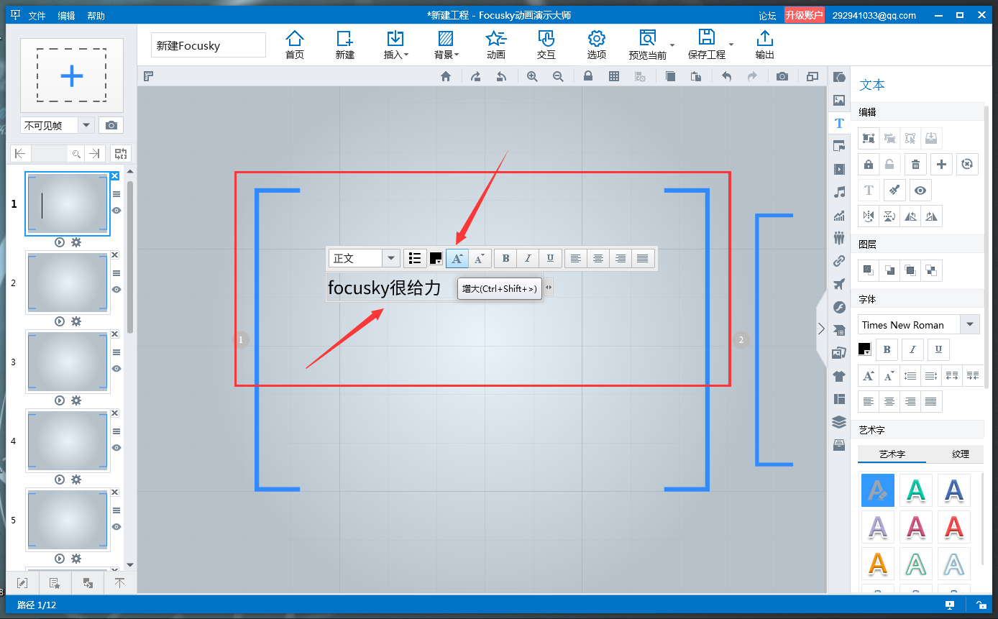Screen dimensions: 998x619
Task: Click the decrease font size icon in floating toolbar
Action: point(480,258)
